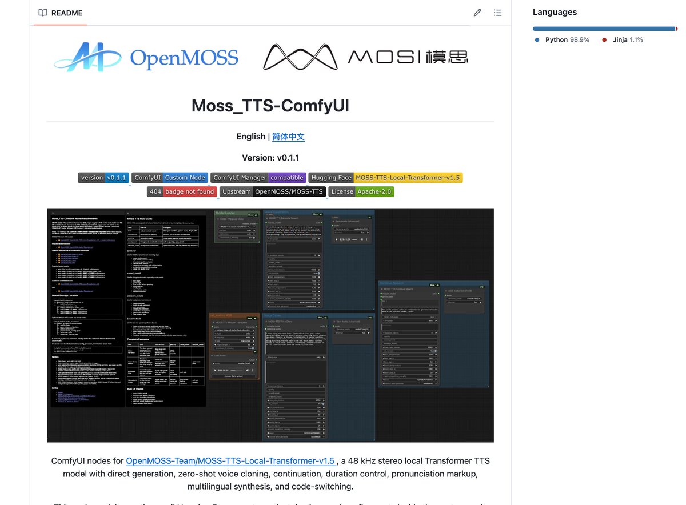Viewport: 686px width, 505px height.
Task: Click the Languages section heading
Action: tap(555, 12)
